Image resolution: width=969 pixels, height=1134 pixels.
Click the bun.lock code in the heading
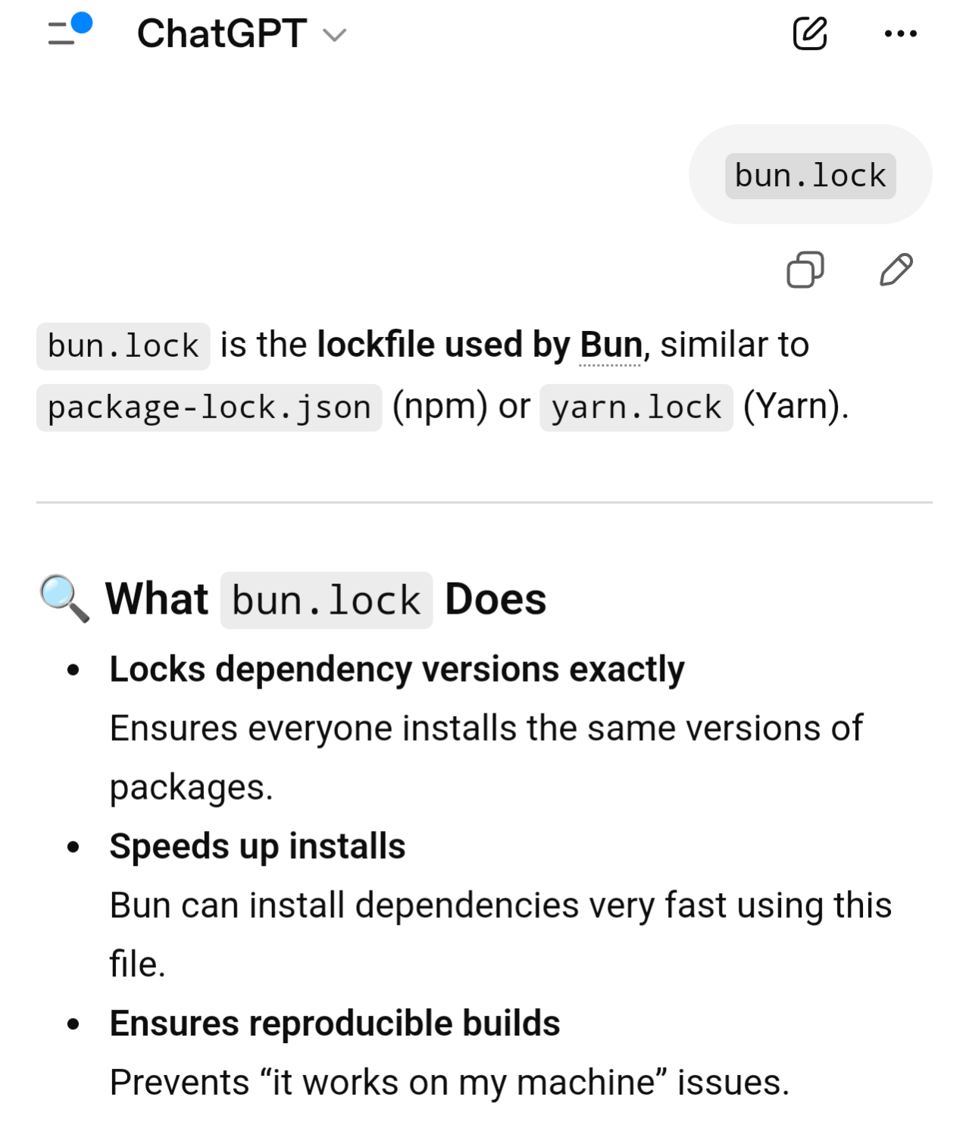point(326,601)
